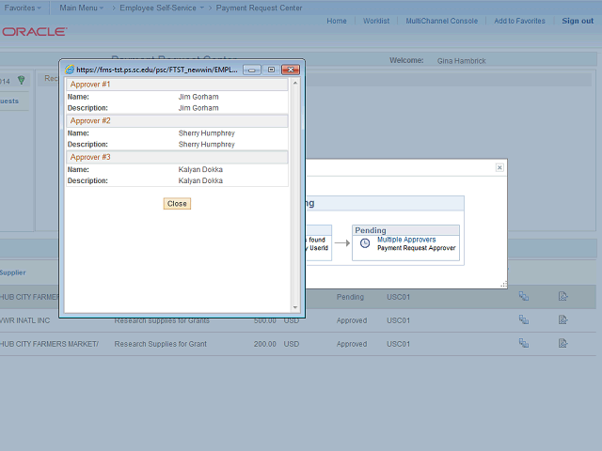Image resolution: width=602 pixels, height=451 pixels.
Task: Click document edit icon in Pending row
Action: tap(562, 297)
